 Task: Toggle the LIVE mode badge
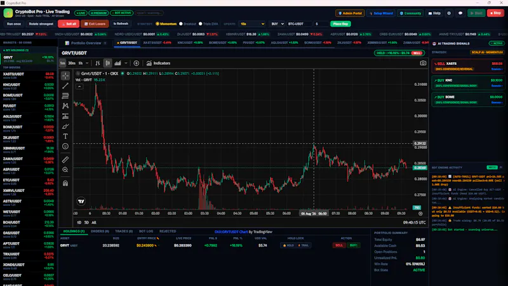[x=81, y=13]
